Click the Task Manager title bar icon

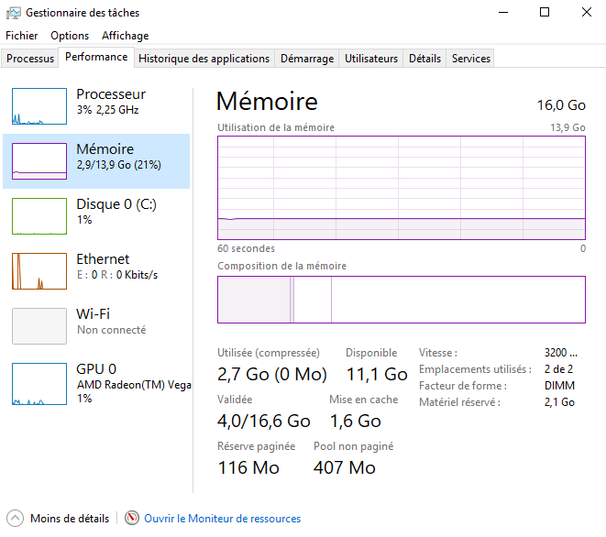[13, 13]
